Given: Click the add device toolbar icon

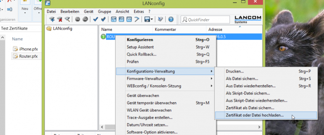Looking at the screenshot, I should 52,20.
